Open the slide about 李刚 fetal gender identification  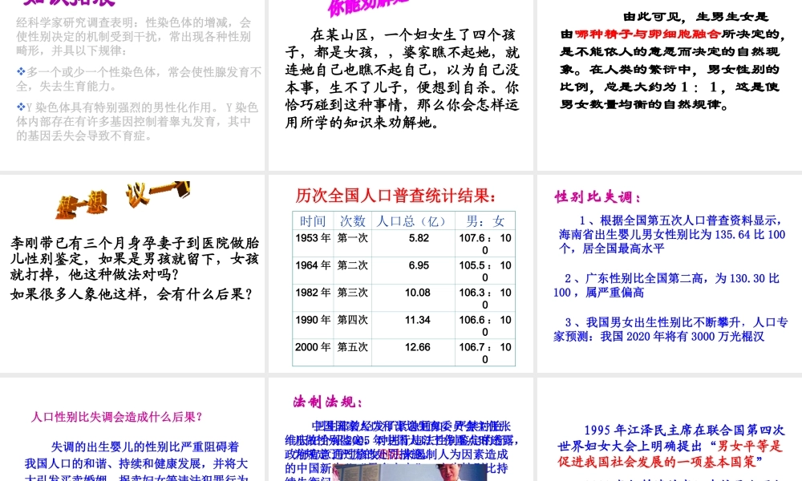(x=132, y=274)
